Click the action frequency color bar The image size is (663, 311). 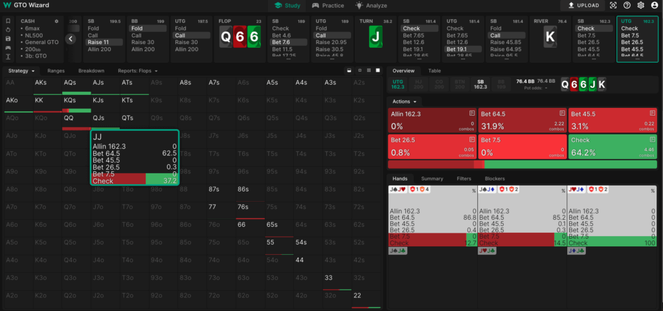[x=523, y=165]
